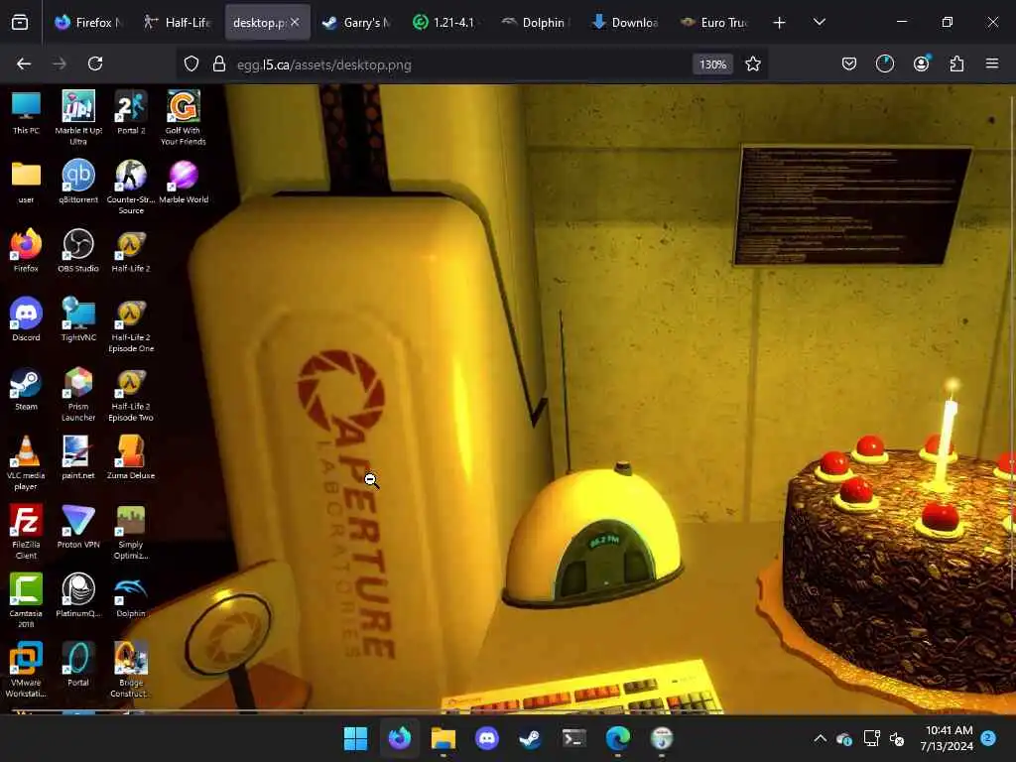Click the Camtasia 2018 icon
Screen dimensions: 1016x762
pos(26,601)
